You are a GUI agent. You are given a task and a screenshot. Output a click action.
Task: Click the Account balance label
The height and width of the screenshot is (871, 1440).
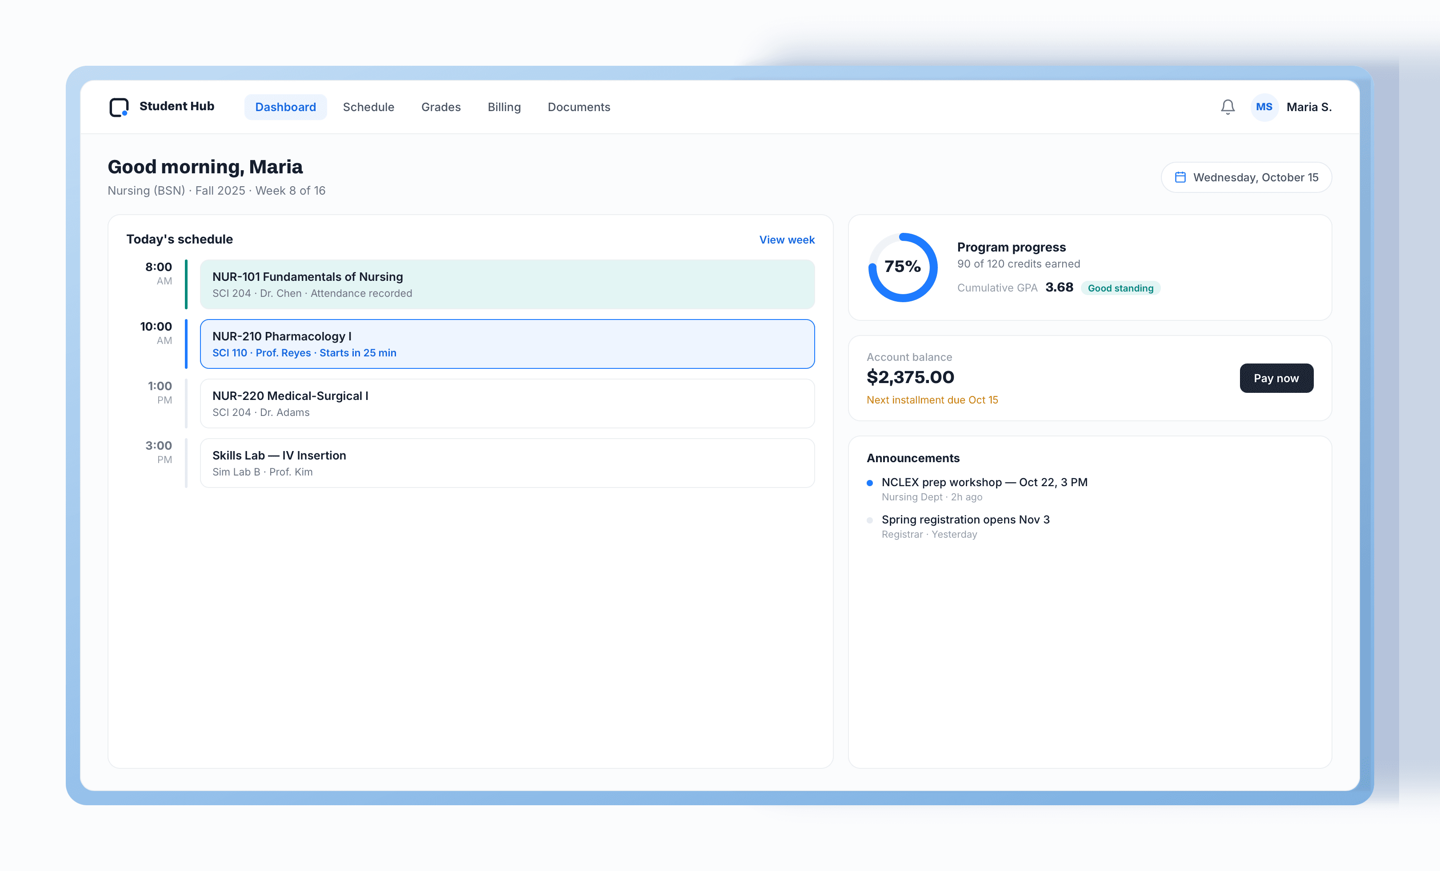(909, 357)
